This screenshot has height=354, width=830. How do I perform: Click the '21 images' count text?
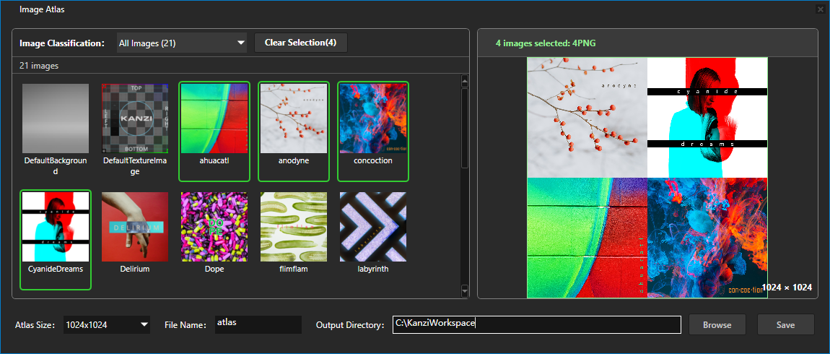39,66
